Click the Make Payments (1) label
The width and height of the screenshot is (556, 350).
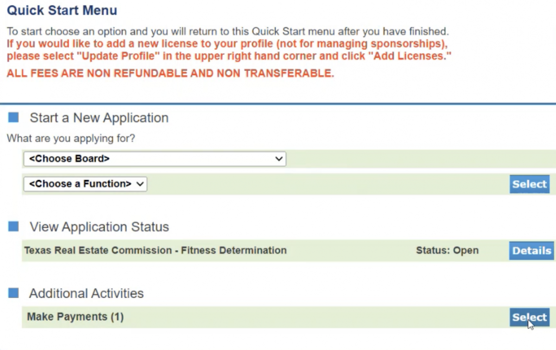(x=75, y=317)
